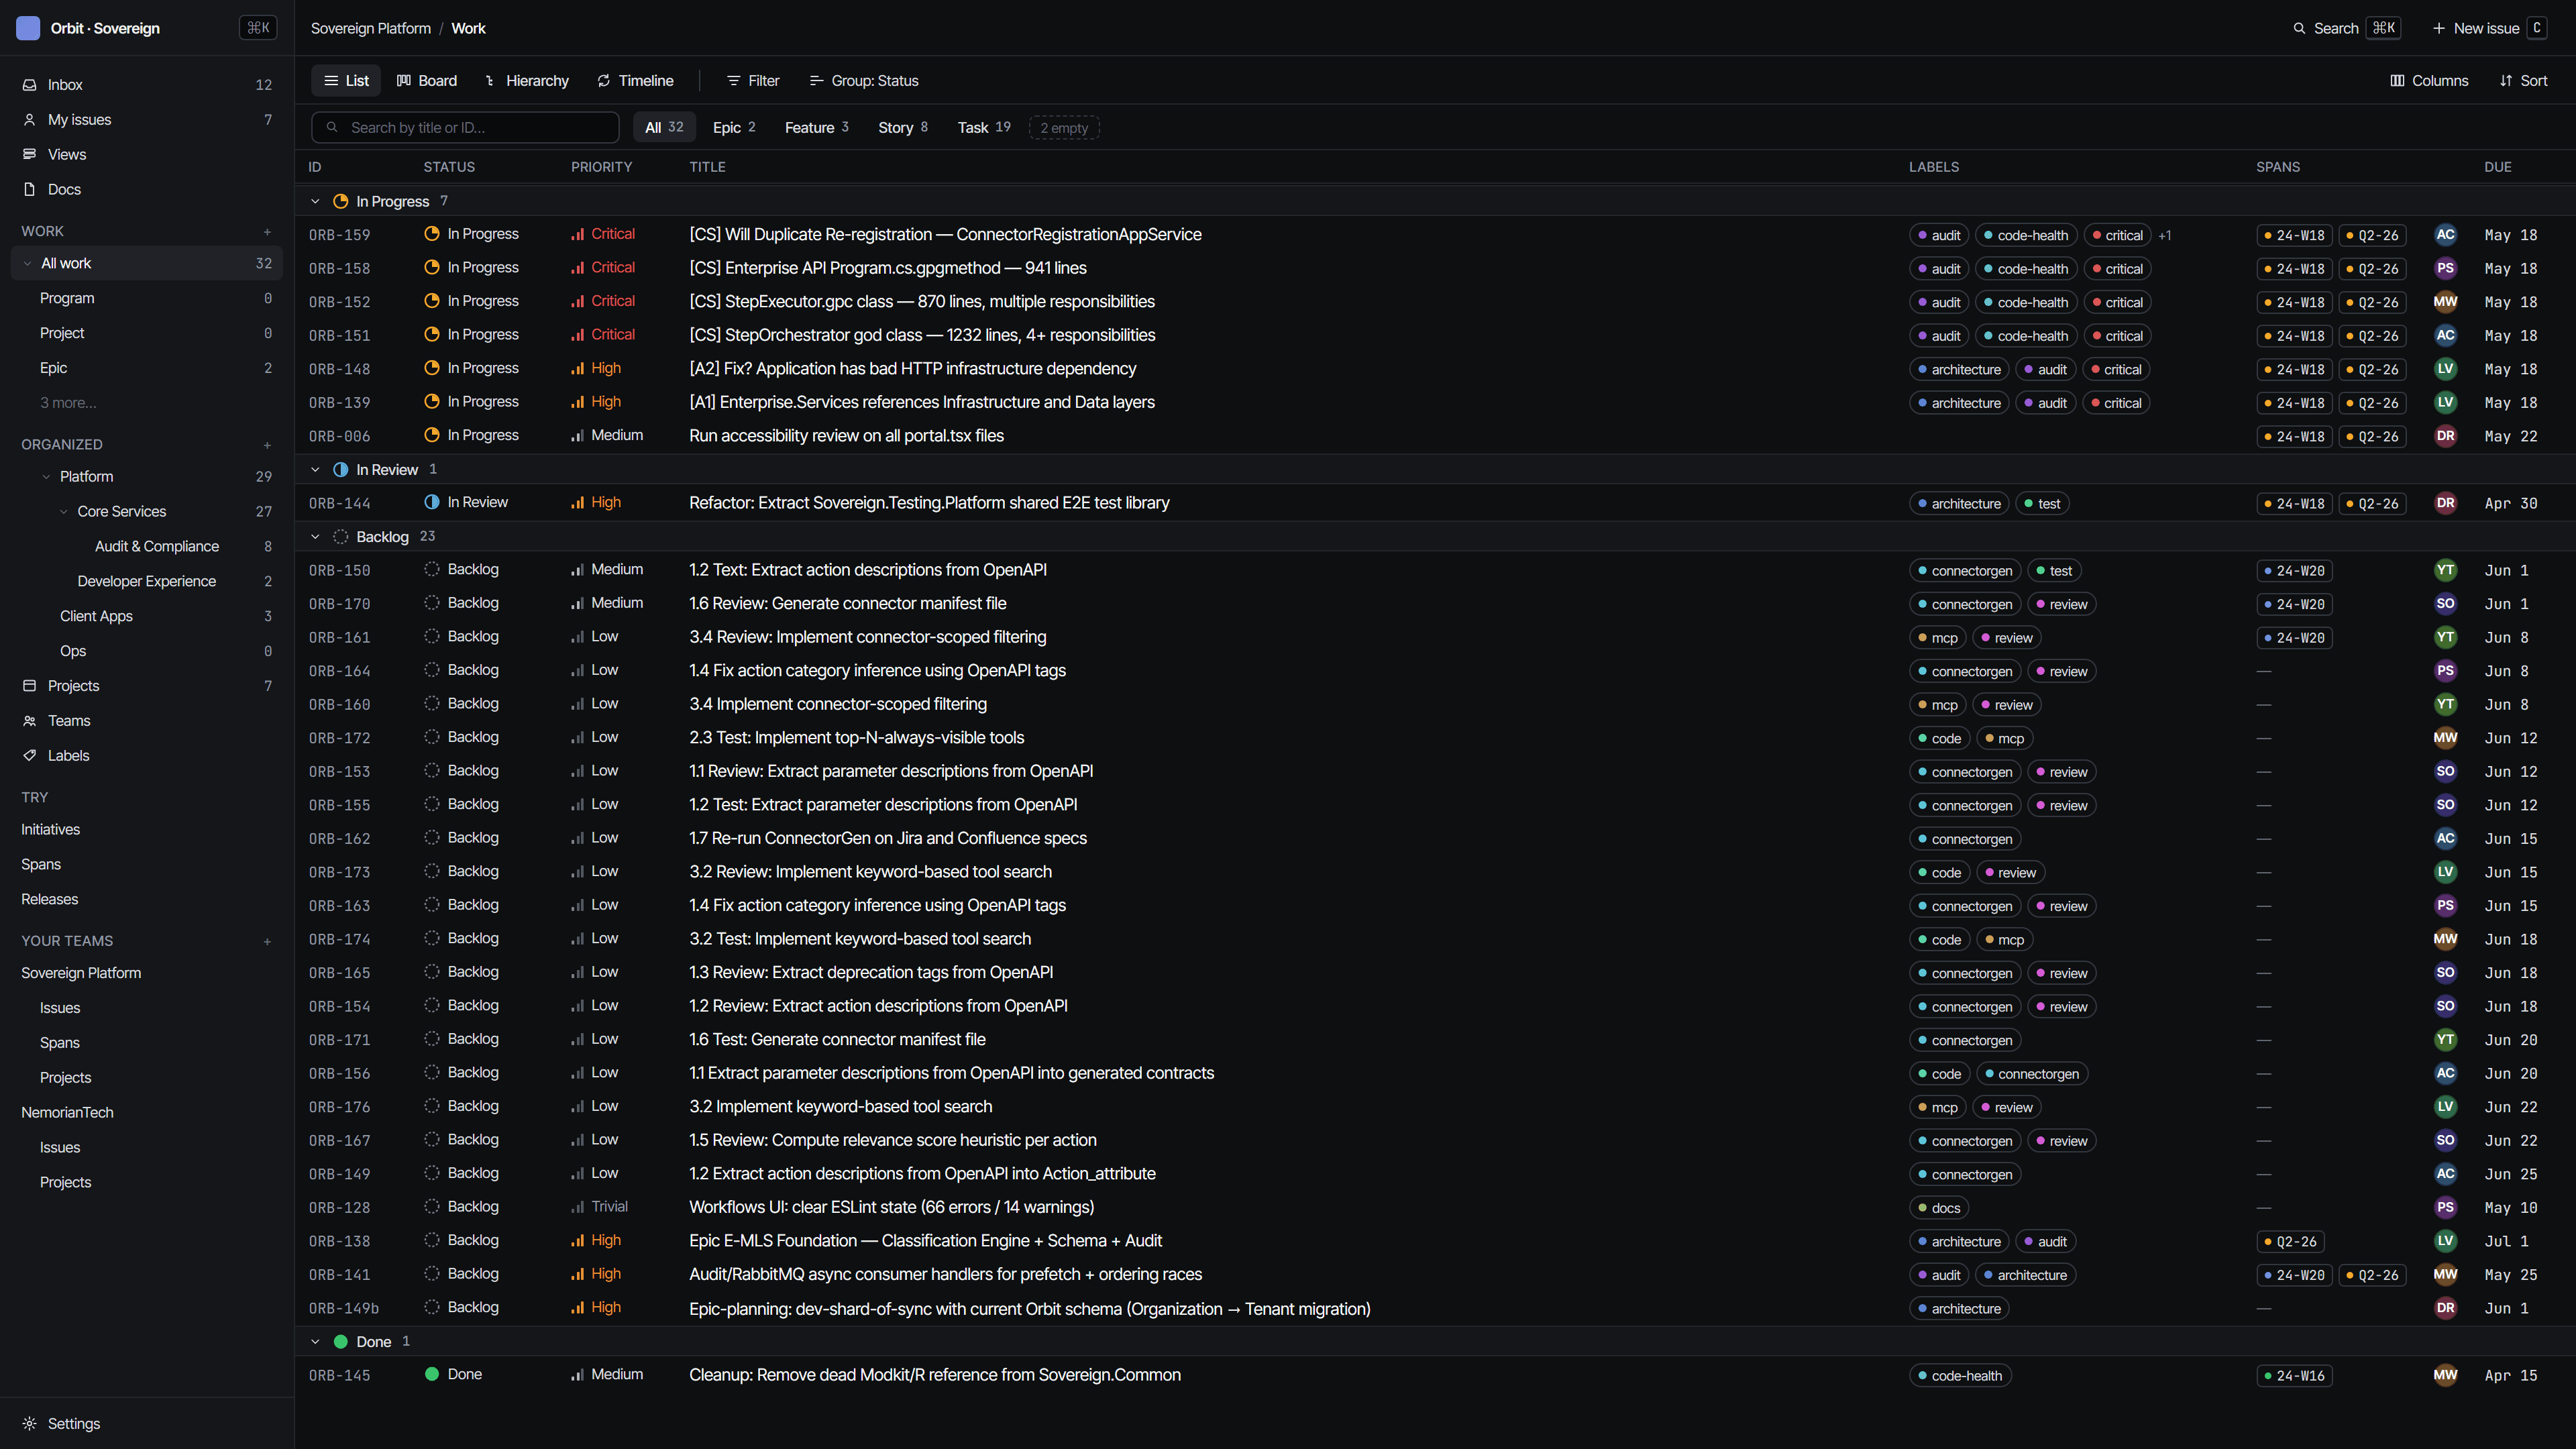Image resolution: width=2576 pixels, height=1449 pixels.
Task: Collapse the In Progress group
Action: [x=315, y=202]
